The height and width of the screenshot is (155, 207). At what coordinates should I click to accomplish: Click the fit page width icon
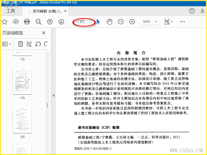[167, 22]
